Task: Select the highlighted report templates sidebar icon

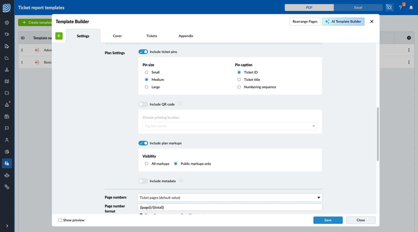Action: [7, 163]
